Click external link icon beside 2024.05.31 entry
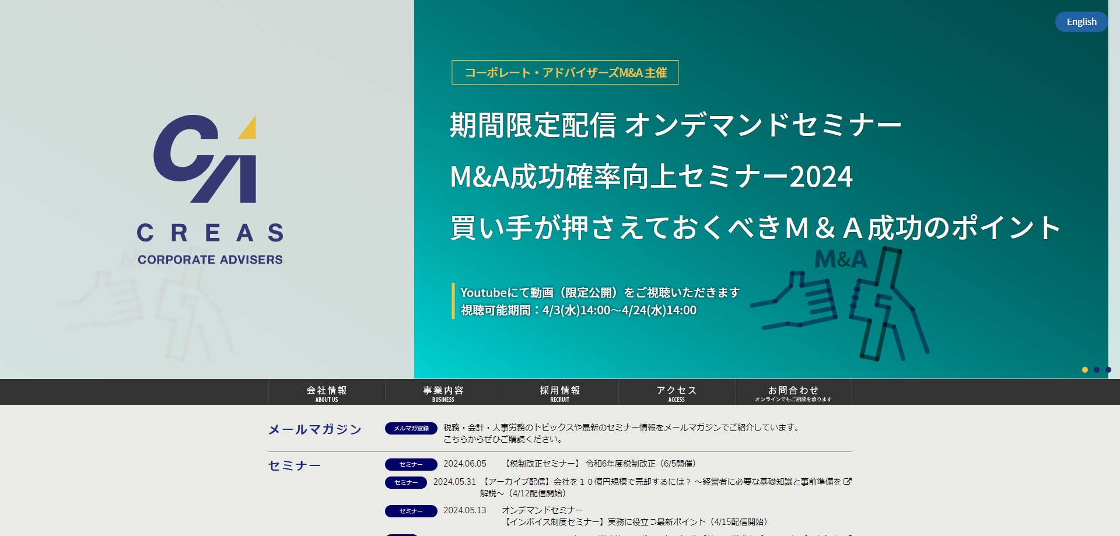 tap(848, 481)
